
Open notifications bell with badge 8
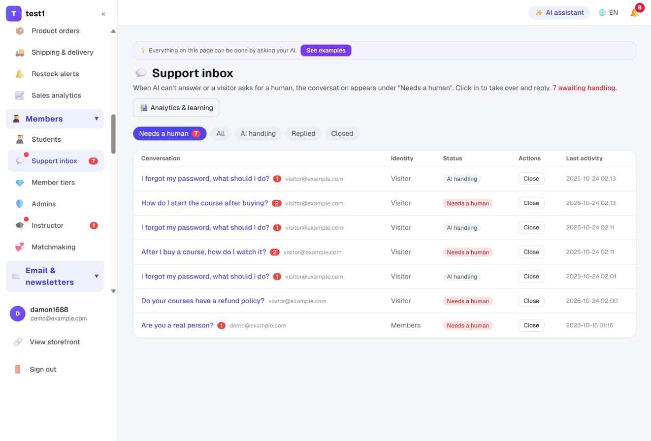click(x=635, y=13)
